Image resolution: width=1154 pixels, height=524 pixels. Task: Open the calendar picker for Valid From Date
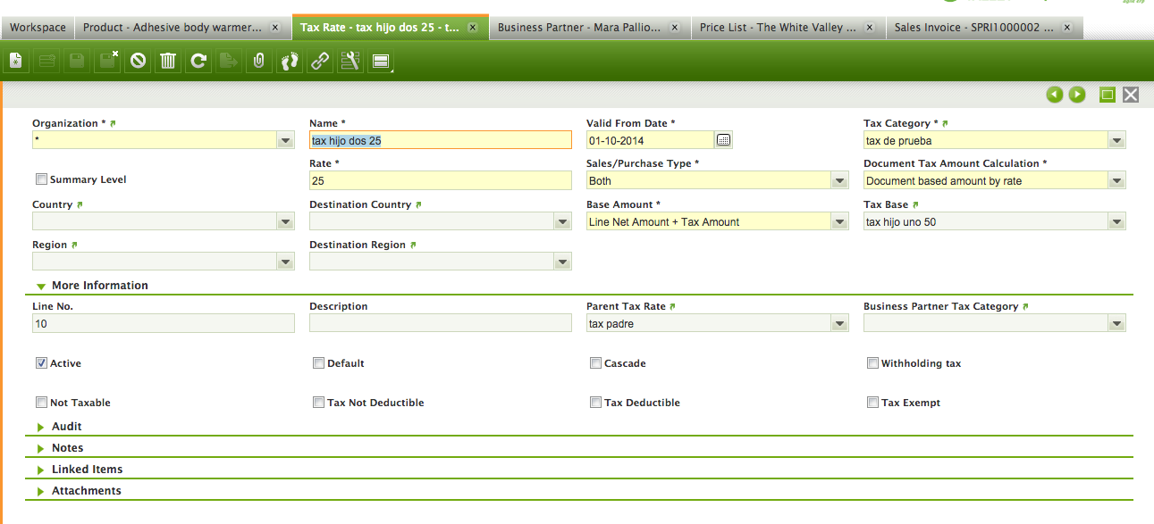[724, 140]
